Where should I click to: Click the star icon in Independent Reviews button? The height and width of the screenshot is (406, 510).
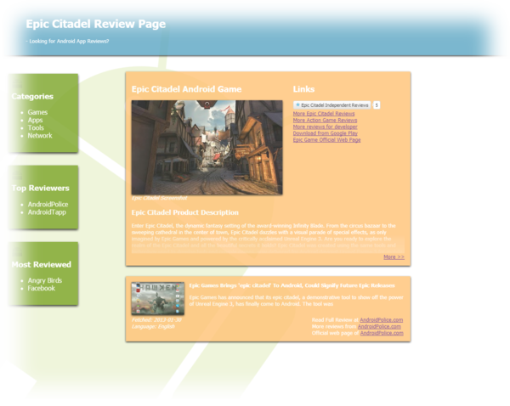pos(297,104)
